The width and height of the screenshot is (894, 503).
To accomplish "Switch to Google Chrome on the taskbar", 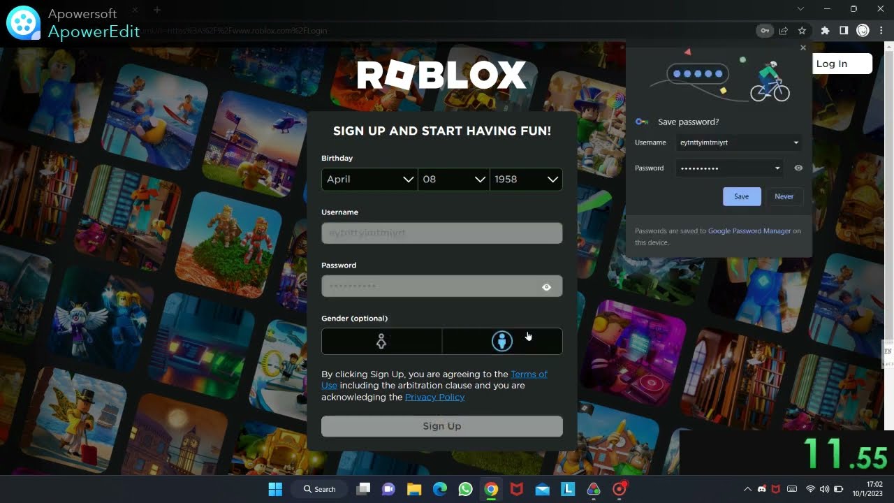I will [491, 489].
